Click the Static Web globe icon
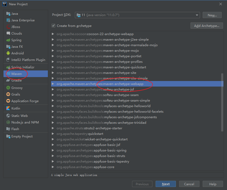 (8, 116)
